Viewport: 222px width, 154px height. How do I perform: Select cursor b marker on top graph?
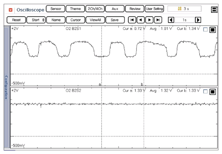pos(142,84)
